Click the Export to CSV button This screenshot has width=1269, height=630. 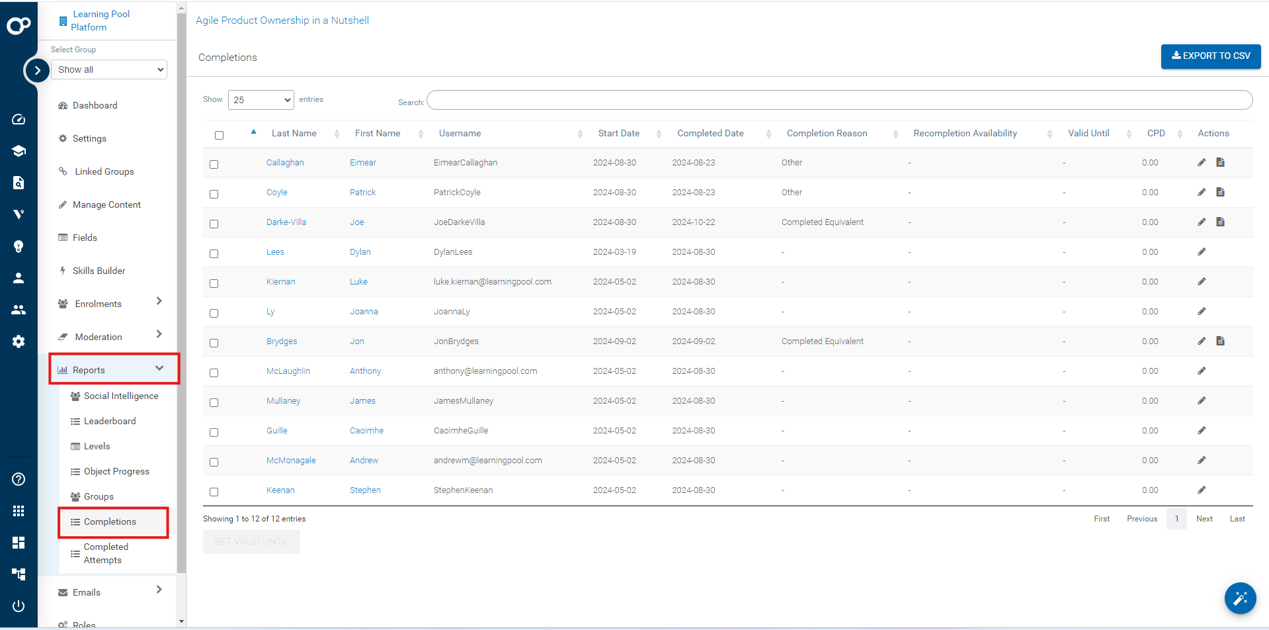click(1210, 56)
